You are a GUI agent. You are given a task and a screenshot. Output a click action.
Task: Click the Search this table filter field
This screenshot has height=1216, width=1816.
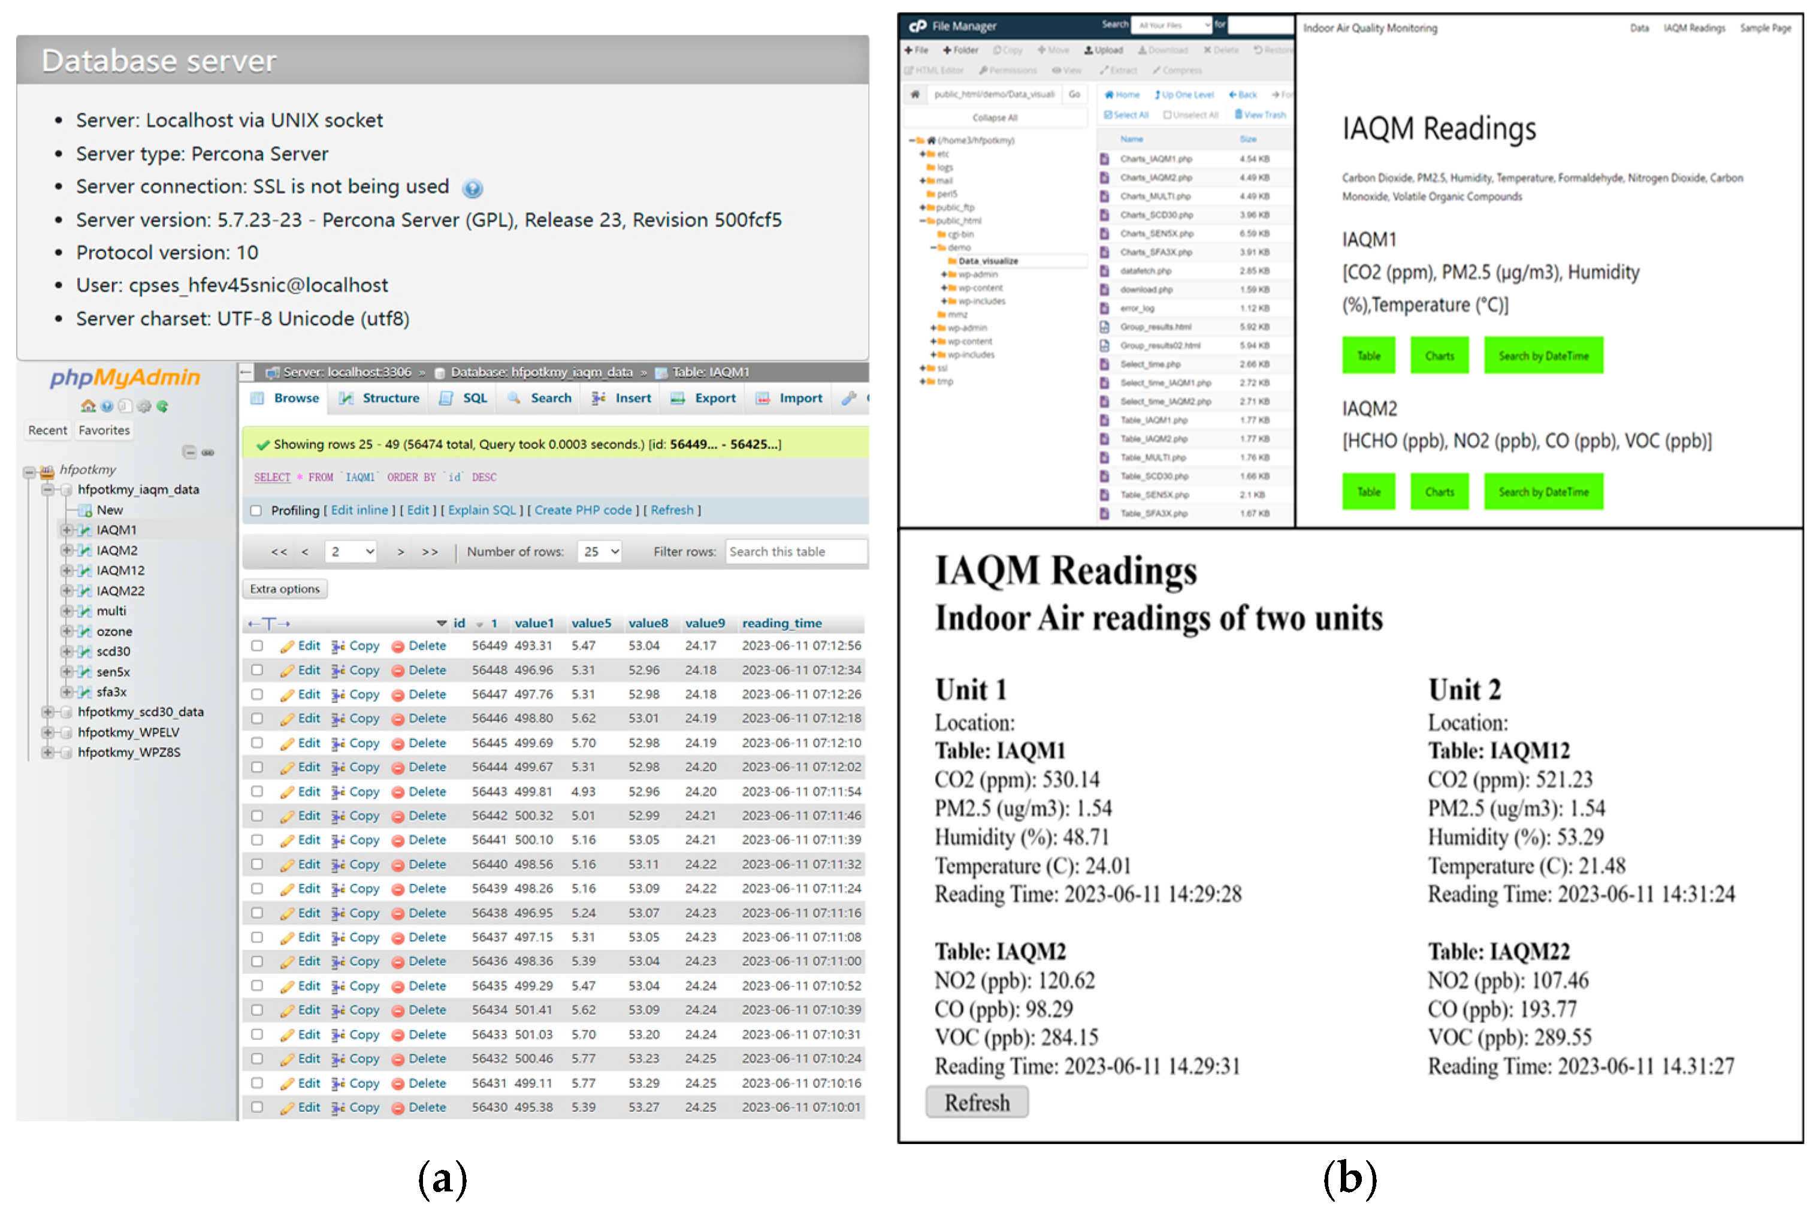pyautogui.click(x=795, y=552)
